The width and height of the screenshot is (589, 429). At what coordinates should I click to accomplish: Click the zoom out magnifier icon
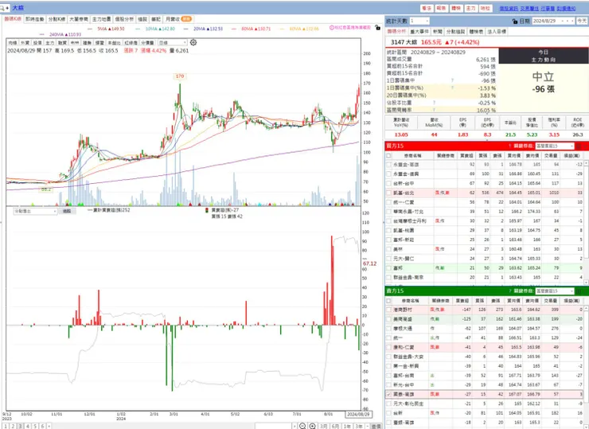(x=302, y=426)
